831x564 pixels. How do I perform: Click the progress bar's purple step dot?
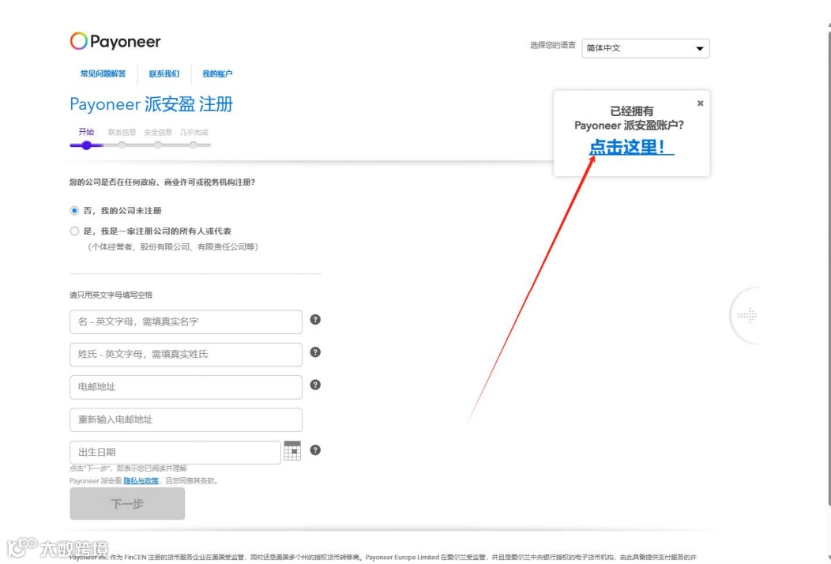coord(86,145)
